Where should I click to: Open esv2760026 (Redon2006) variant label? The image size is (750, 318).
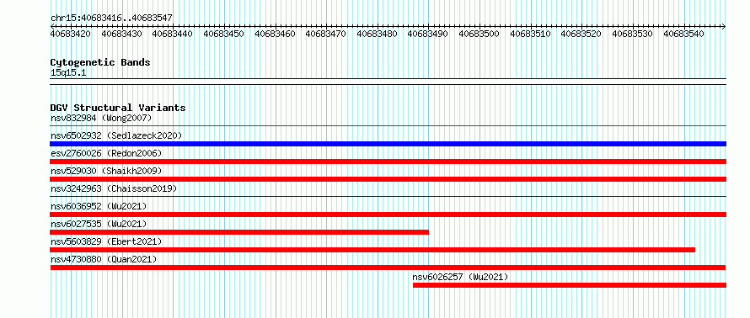pyautogui.click(x=106, y=153)
